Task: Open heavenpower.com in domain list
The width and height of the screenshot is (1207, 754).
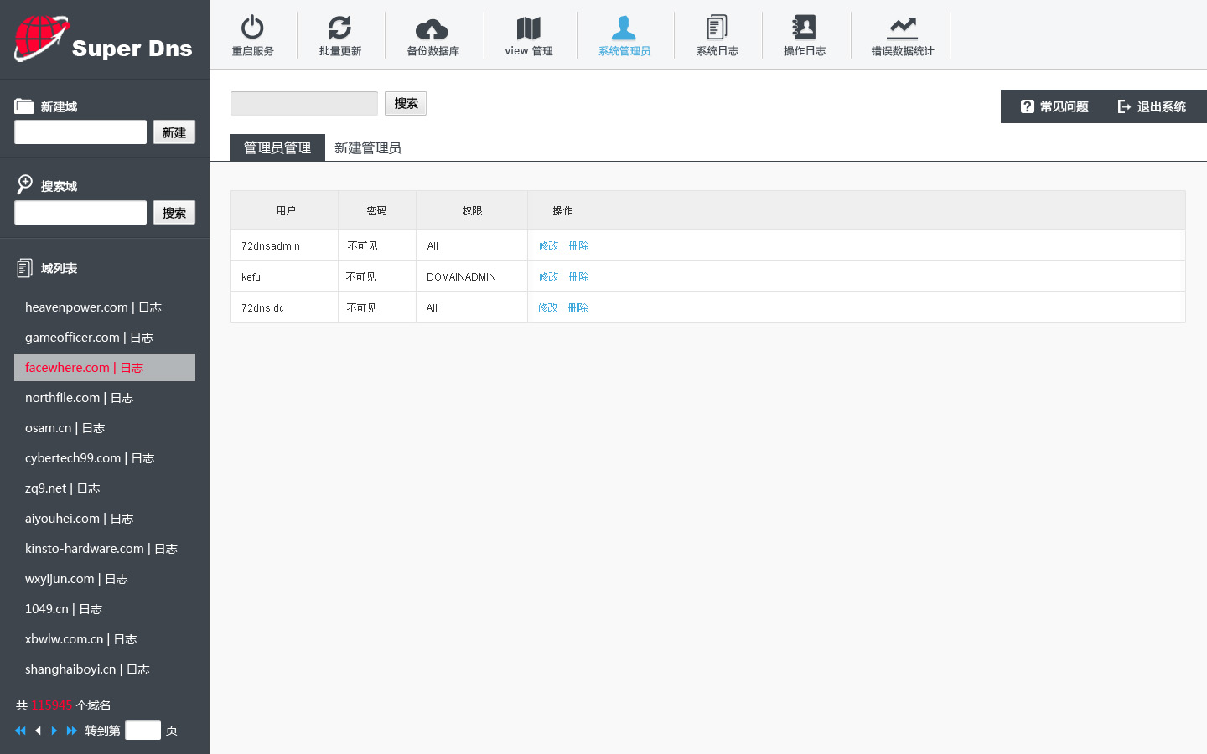Action: coord(76,307)
